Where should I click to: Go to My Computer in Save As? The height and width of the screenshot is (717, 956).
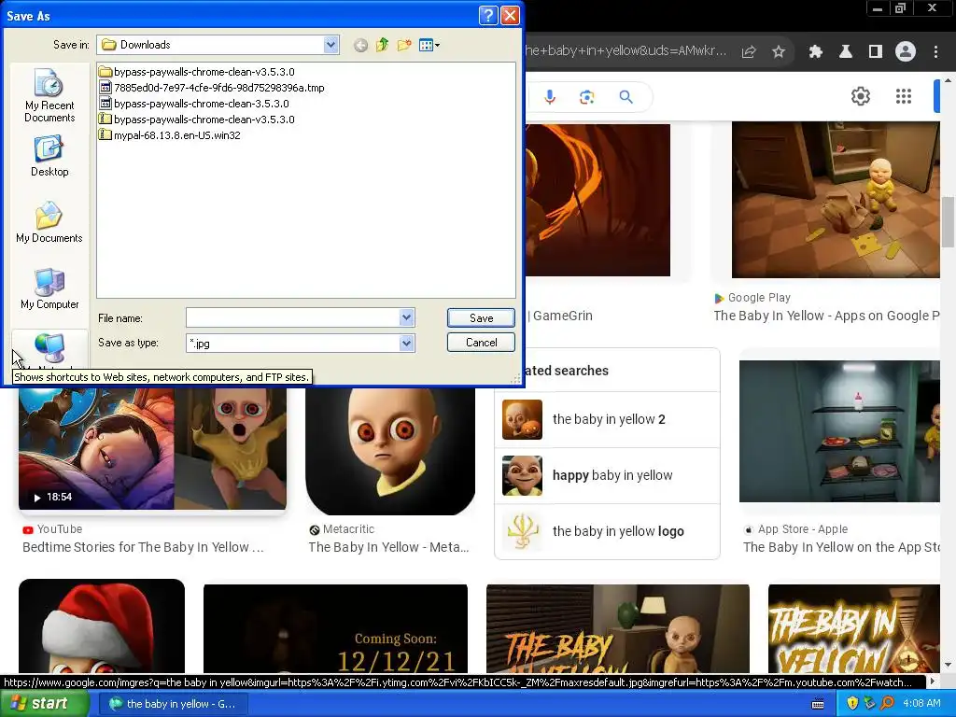pos(49,289)
